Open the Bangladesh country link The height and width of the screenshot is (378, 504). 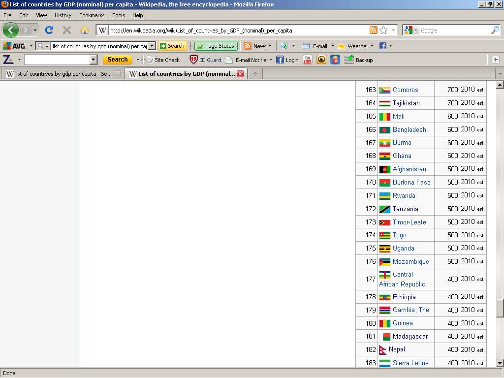(409, 129)
